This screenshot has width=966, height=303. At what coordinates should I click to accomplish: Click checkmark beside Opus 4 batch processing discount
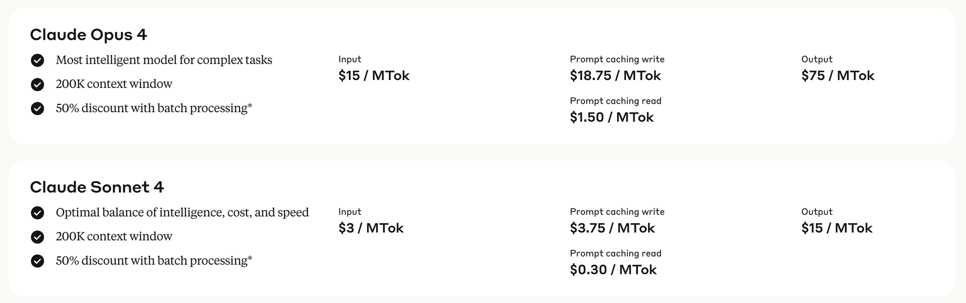[37, 108]
